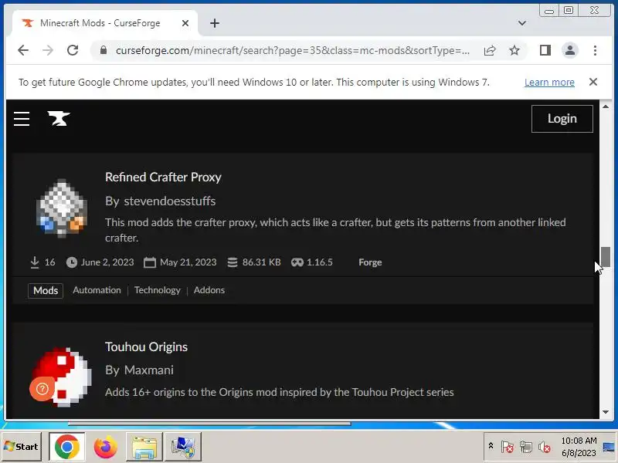Go back in Chrome
618x463 pixels.
tap(23, 50)
